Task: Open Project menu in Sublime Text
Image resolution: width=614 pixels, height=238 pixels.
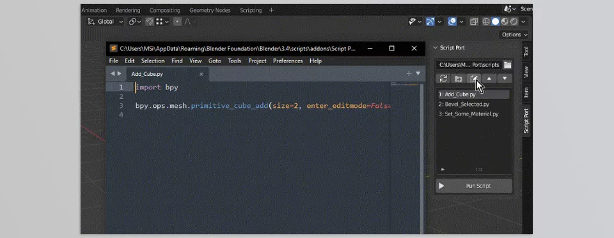Action: click(x=257, y=61)
